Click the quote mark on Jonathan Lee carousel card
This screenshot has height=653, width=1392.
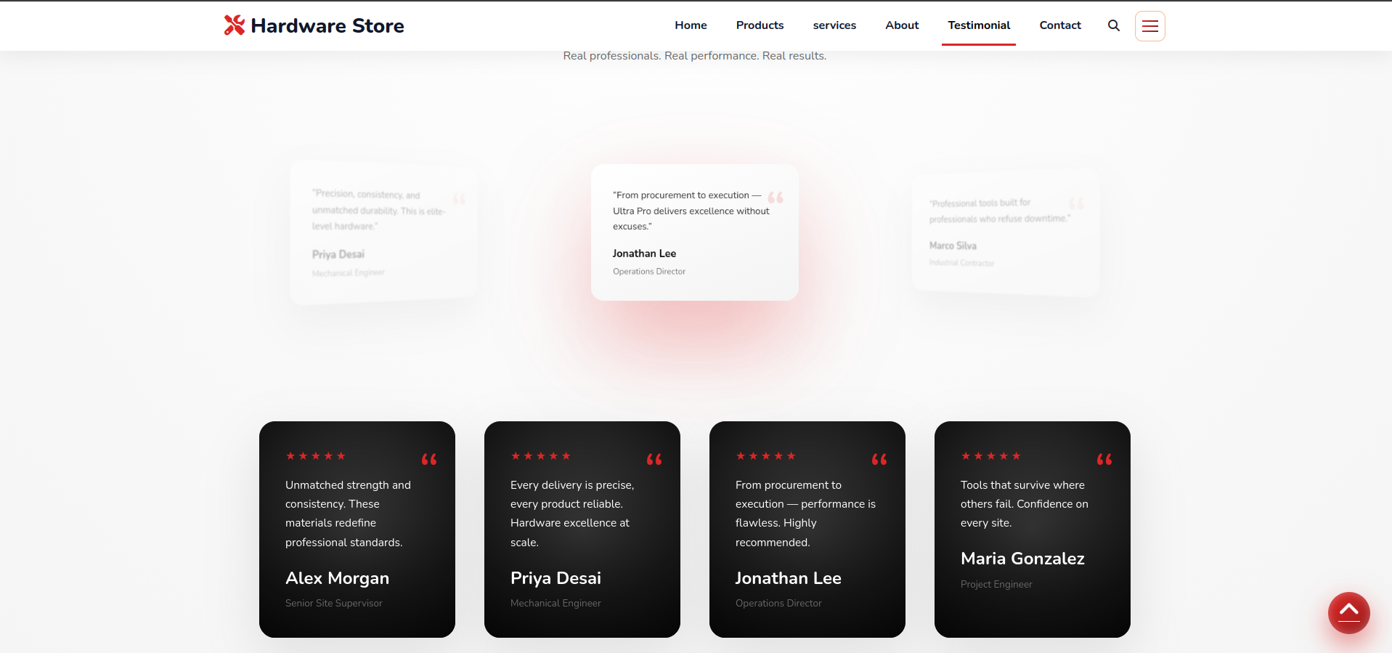(776, 198)
